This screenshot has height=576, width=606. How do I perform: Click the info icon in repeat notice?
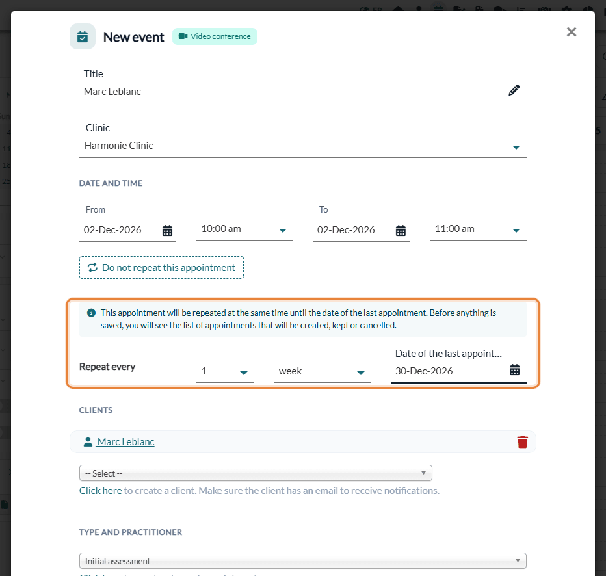tap(91, 313)
